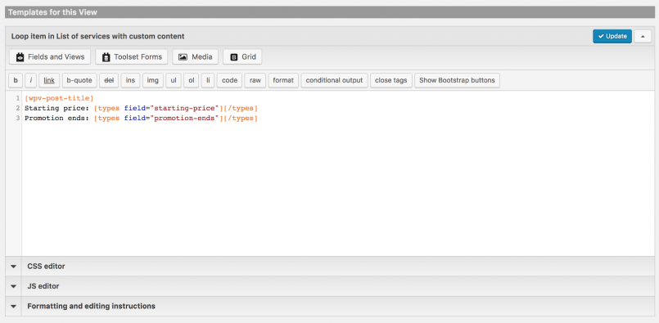Apply italic with the i quicktag
659x323 pixels.
31,80
